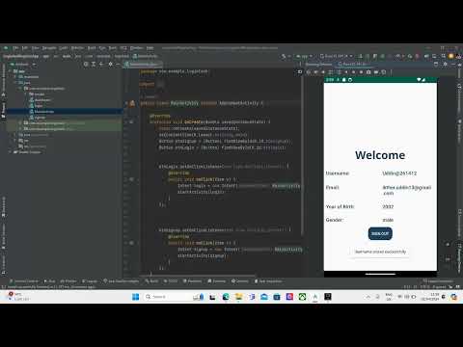Screen dimensions: 463x347
Task: Open Running Devices panel gear settings
Action: [x=446, y=65]
